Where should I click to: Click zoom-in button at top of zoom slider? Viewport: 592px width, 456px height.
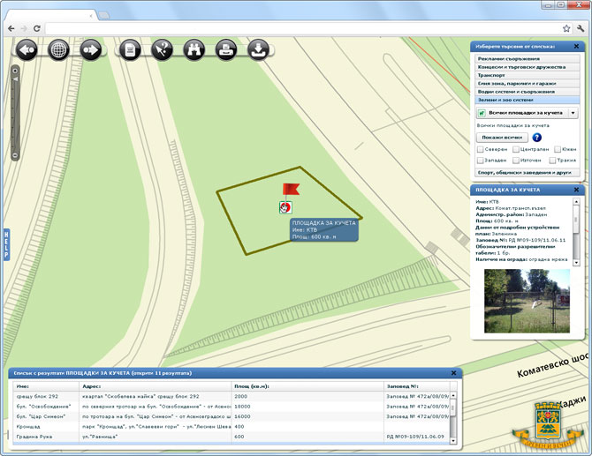15,71
